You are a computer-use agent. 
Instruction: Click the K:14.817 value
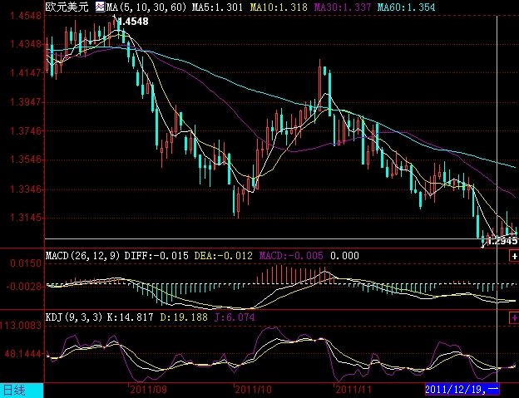[130, 317]
